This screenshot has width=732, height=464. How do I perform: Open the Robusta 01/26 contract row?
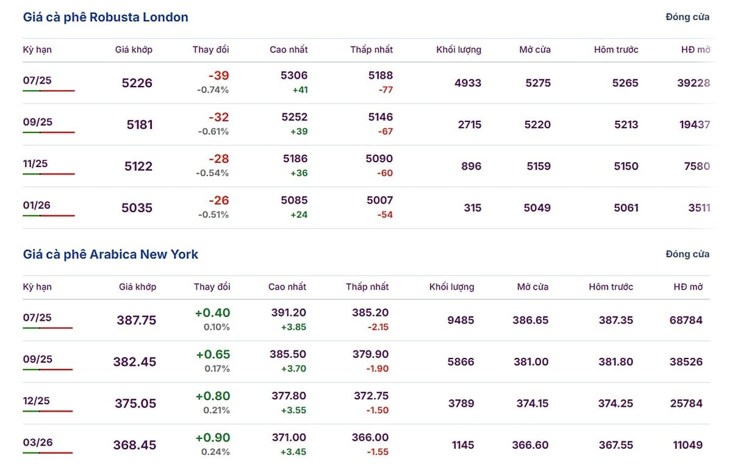[366, 208]
